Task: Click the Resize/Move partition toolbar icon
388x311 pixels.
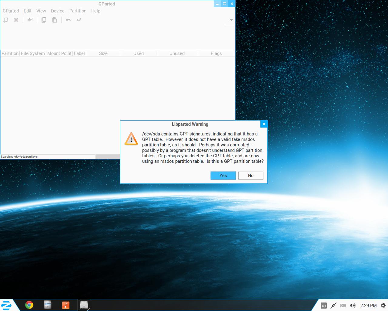Action: click(x=30, y=20)
